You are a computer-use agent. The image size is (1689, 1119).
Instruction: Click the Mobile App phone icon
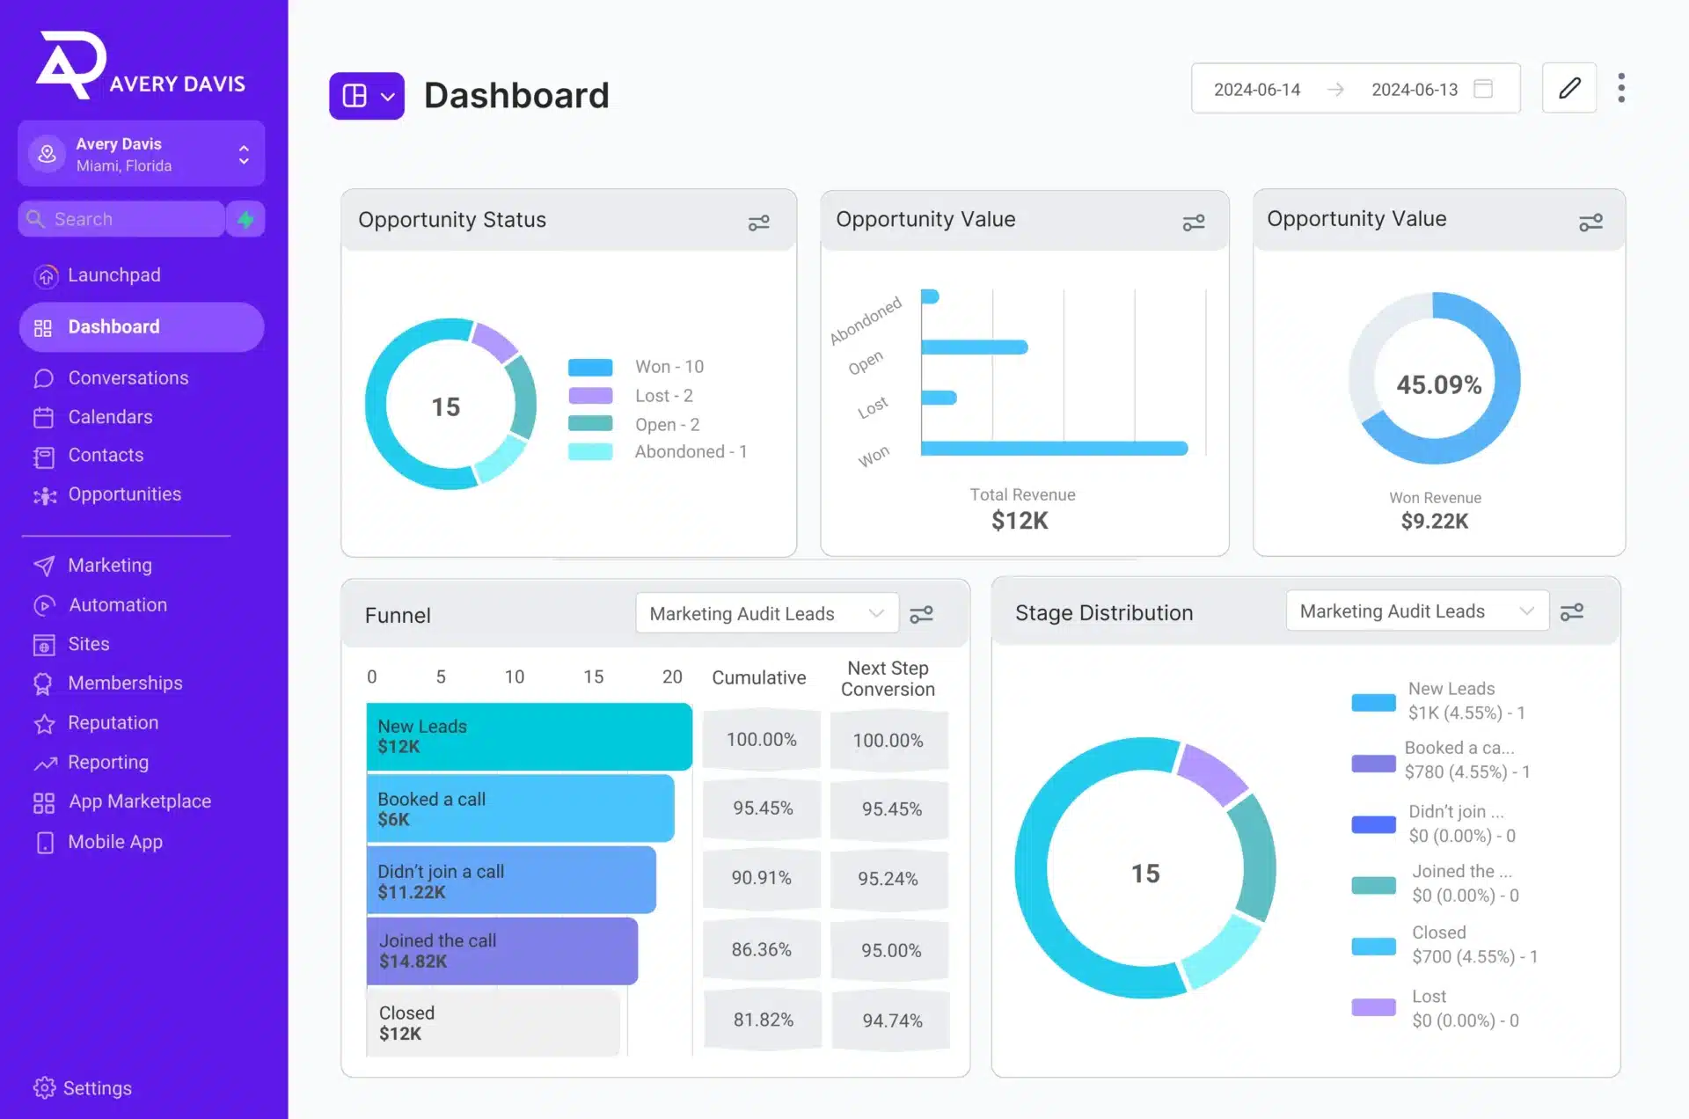[x=45, y=843]
